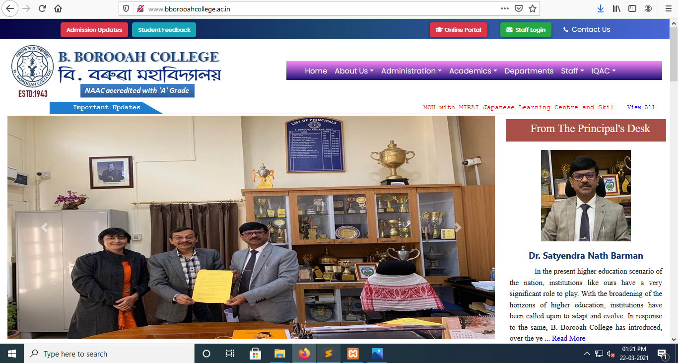678x363 pixels.
Task: Go to the Home nav item
Action: pos(316,71)
